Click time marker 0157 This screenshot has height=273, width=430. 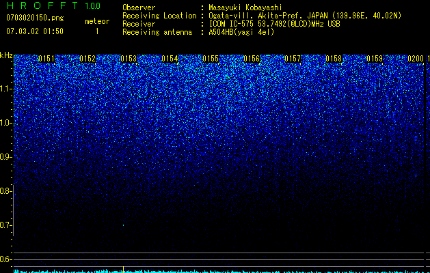[x=293, y=59]
